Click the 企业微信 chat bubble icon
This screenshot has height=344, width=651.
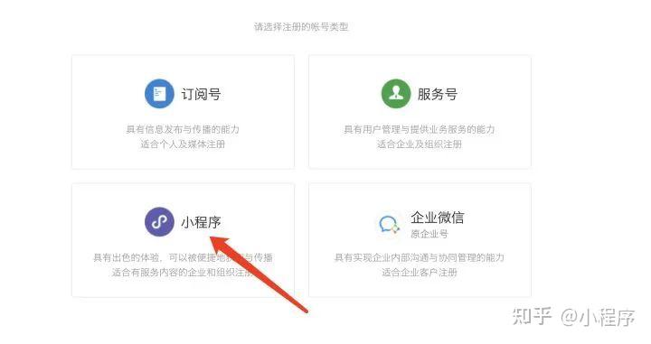click(x=389, y=224)
